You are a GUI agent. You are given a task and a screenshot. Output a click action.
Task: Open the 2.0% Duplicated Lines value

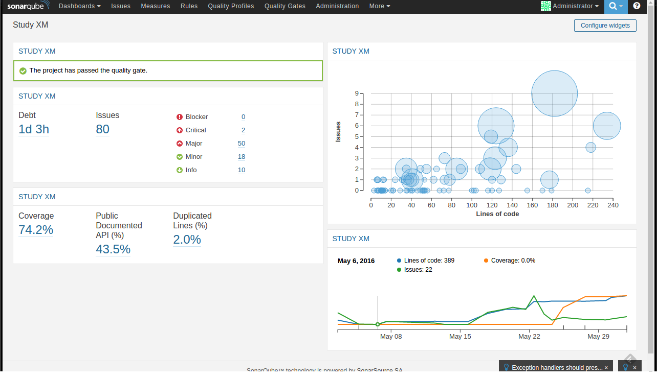click(187, 240)
